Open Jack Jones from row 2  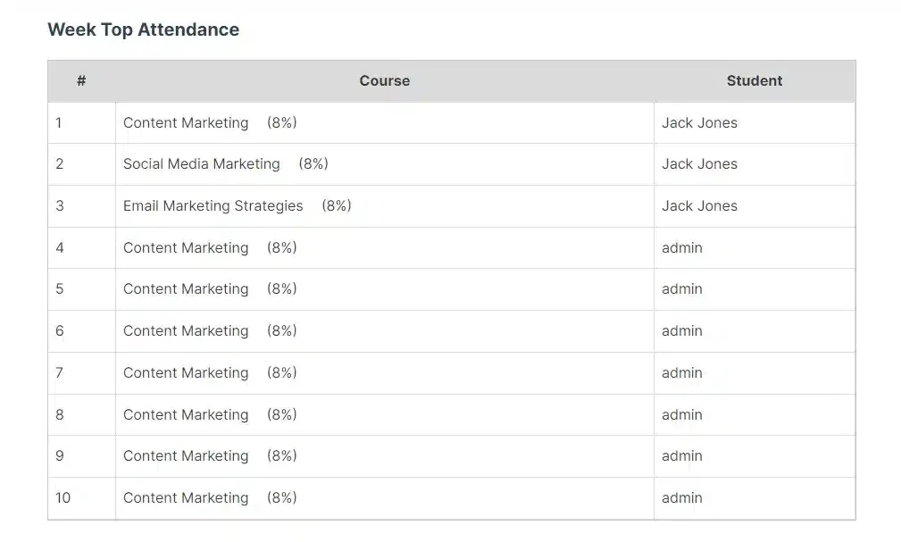pos(699,164)
